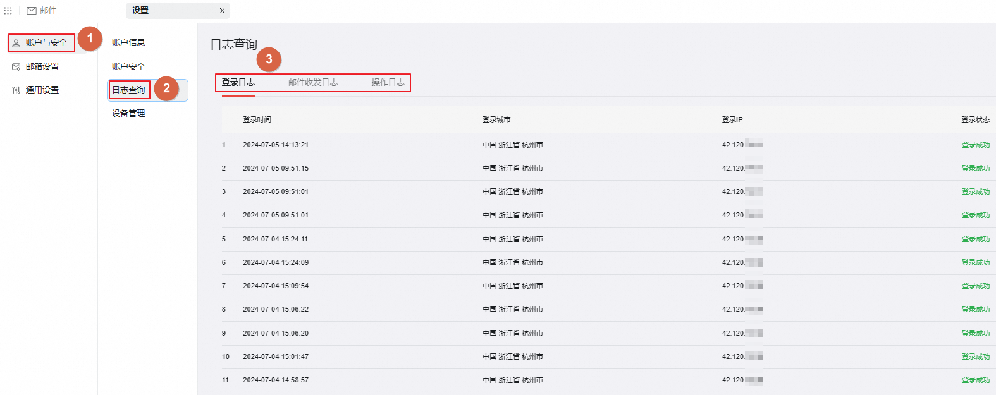The height and width of the screenshot is (395, 996).
Task: Switch to 邮件收发日志 tab
Action: pyautogui.click(x=313, y=82)
